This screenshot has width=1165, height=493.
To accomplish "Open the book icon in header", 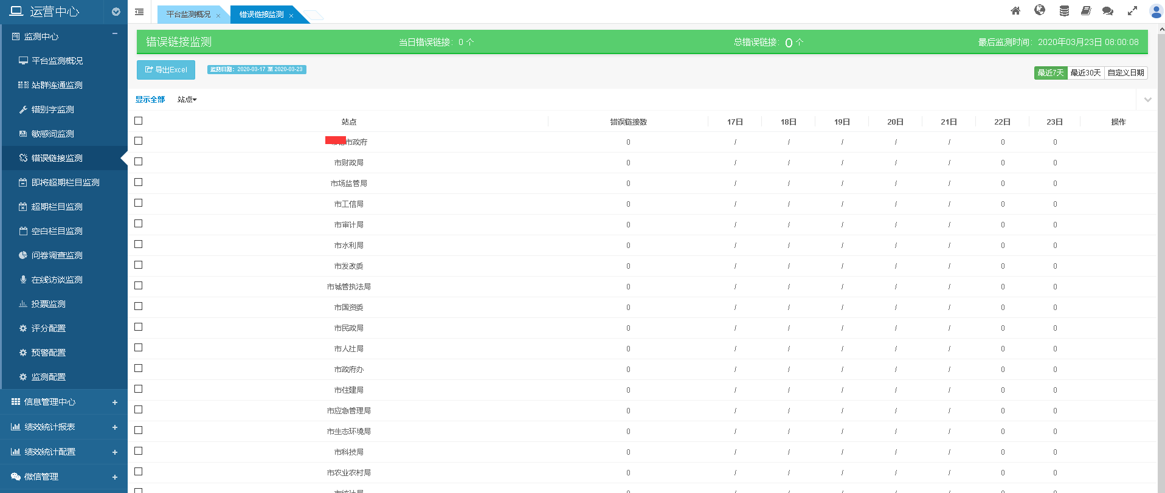I will tap(1086, 11).
